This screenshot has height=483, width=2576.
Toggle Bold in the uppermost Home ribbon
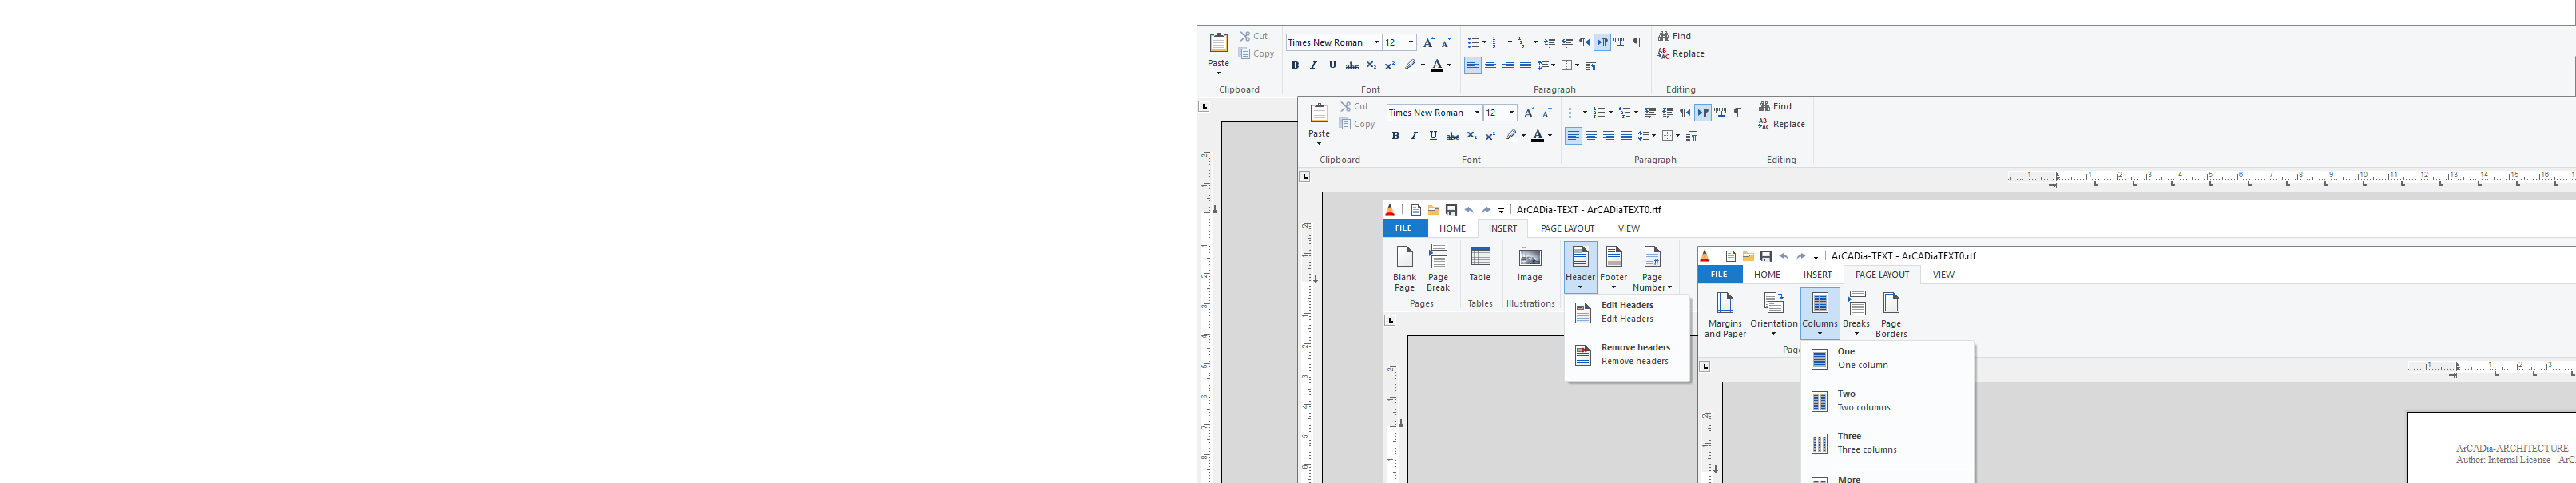click(1295, 66)
